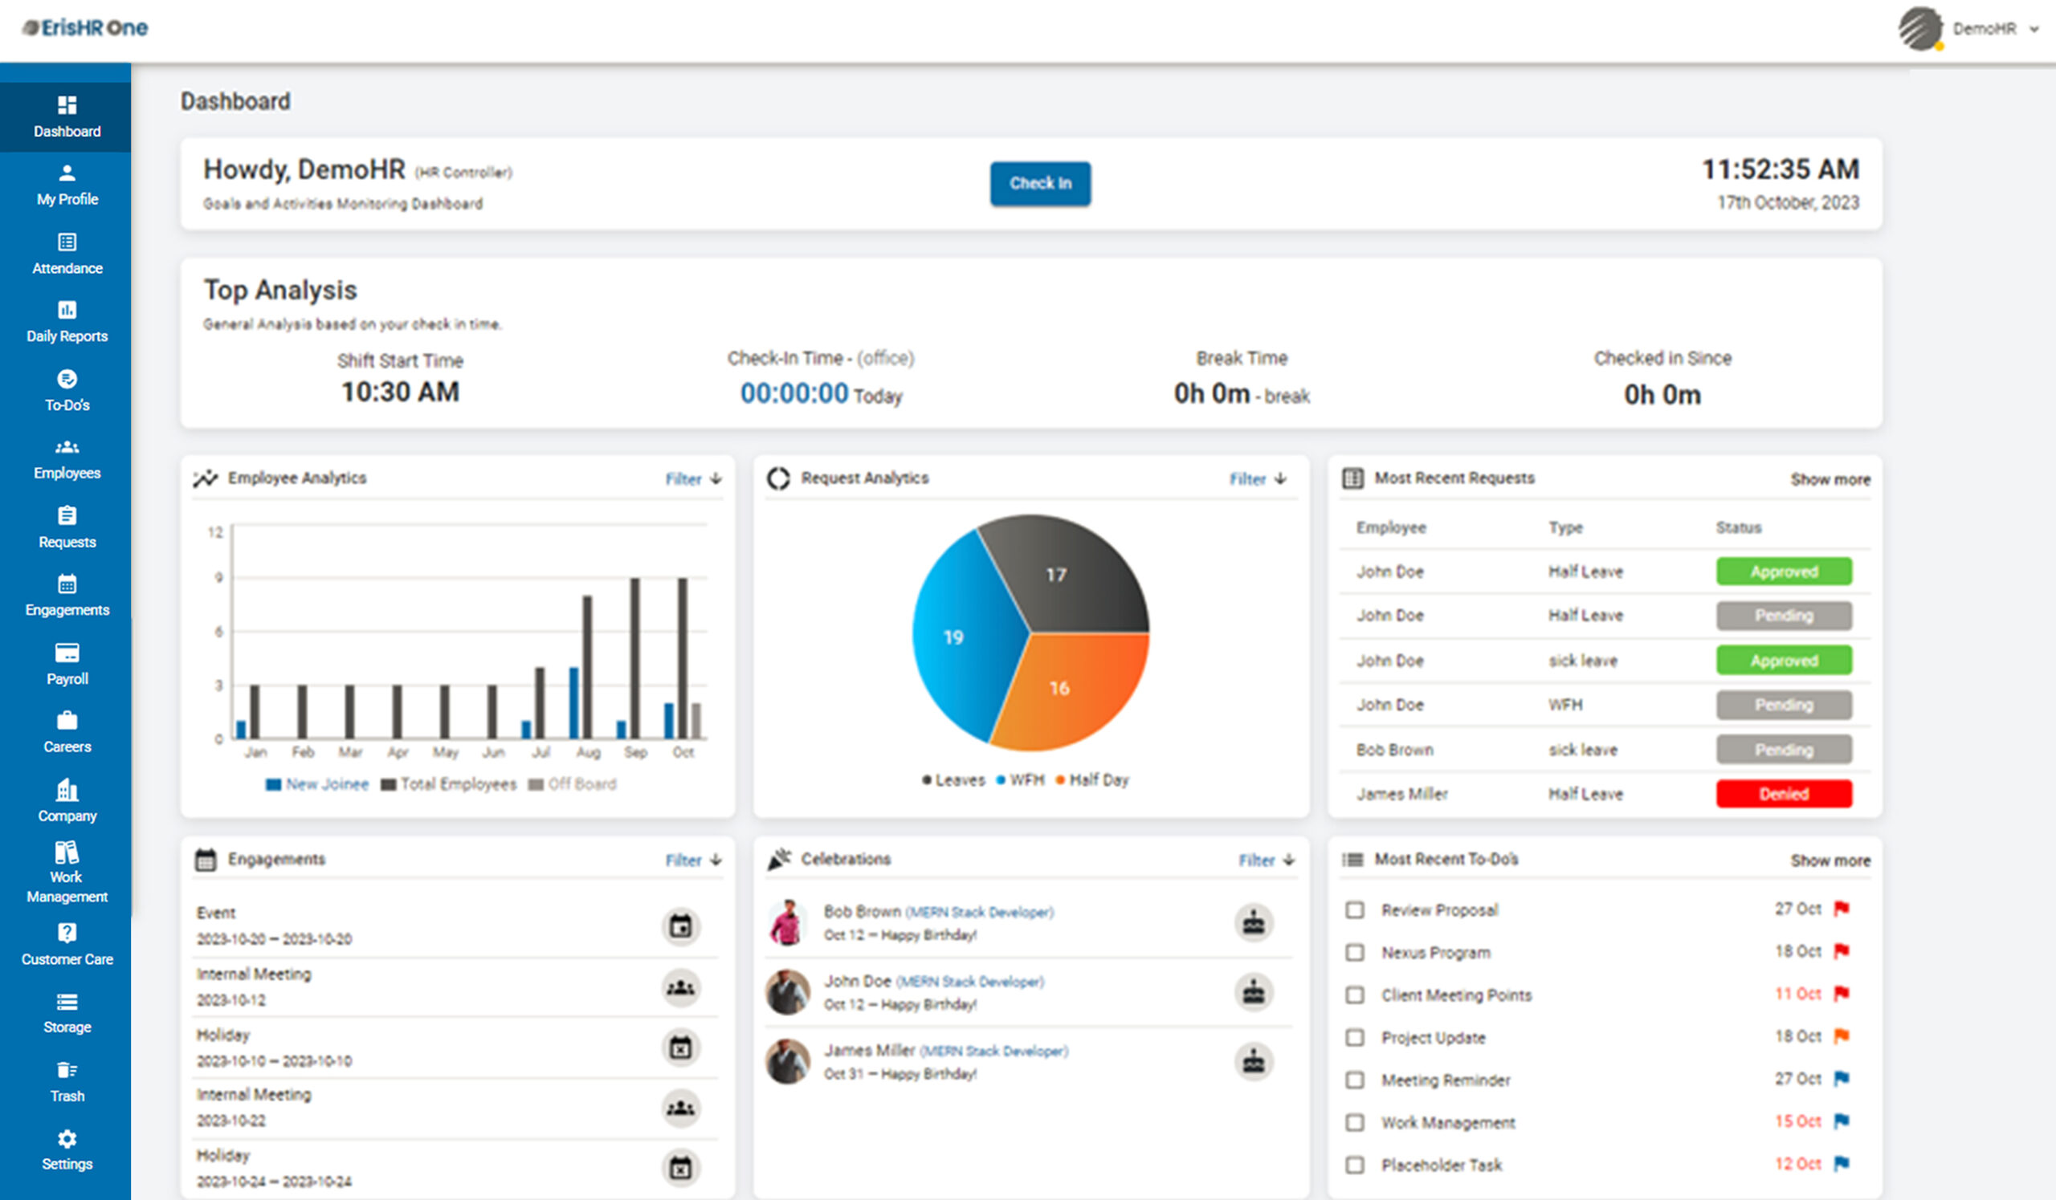Screen dimensions: 2056x1200
Task: Switch to the Dashboard tab
Action: [x=67, y=116]
